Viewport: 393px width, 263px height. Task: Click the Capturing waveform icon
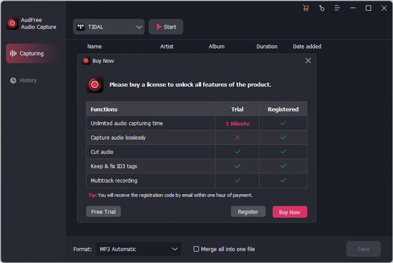pyautogui.click(x=13, y=53)
